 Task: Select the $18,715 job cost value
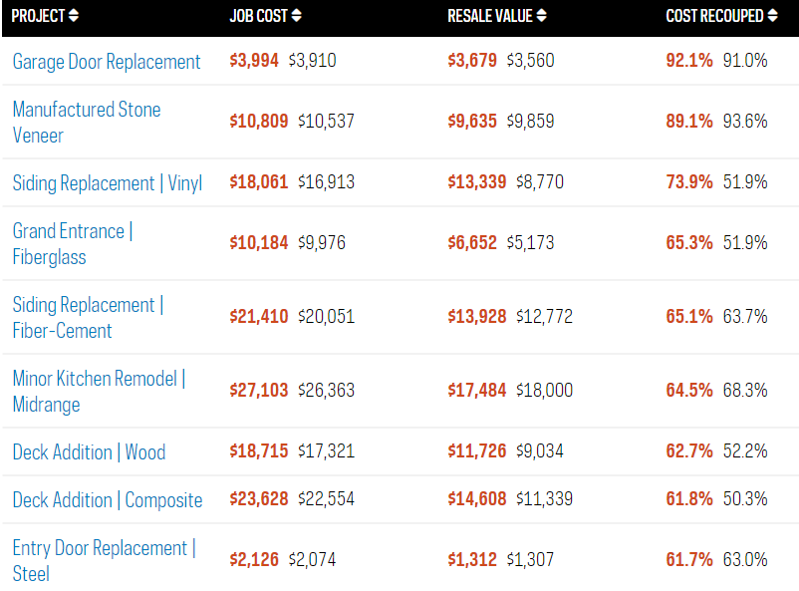(x=259, y=451)
